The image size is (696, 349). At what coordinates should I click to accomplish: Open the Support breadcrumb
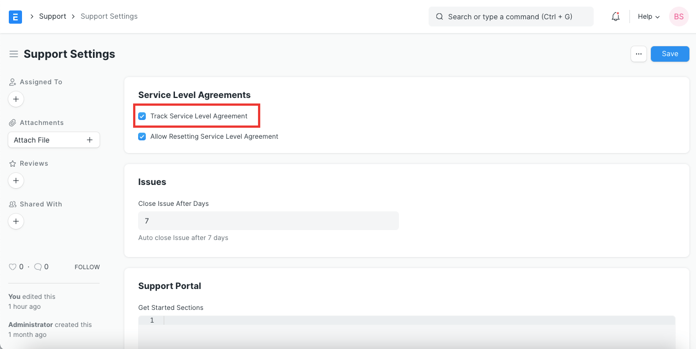click(x=52, y=16)
